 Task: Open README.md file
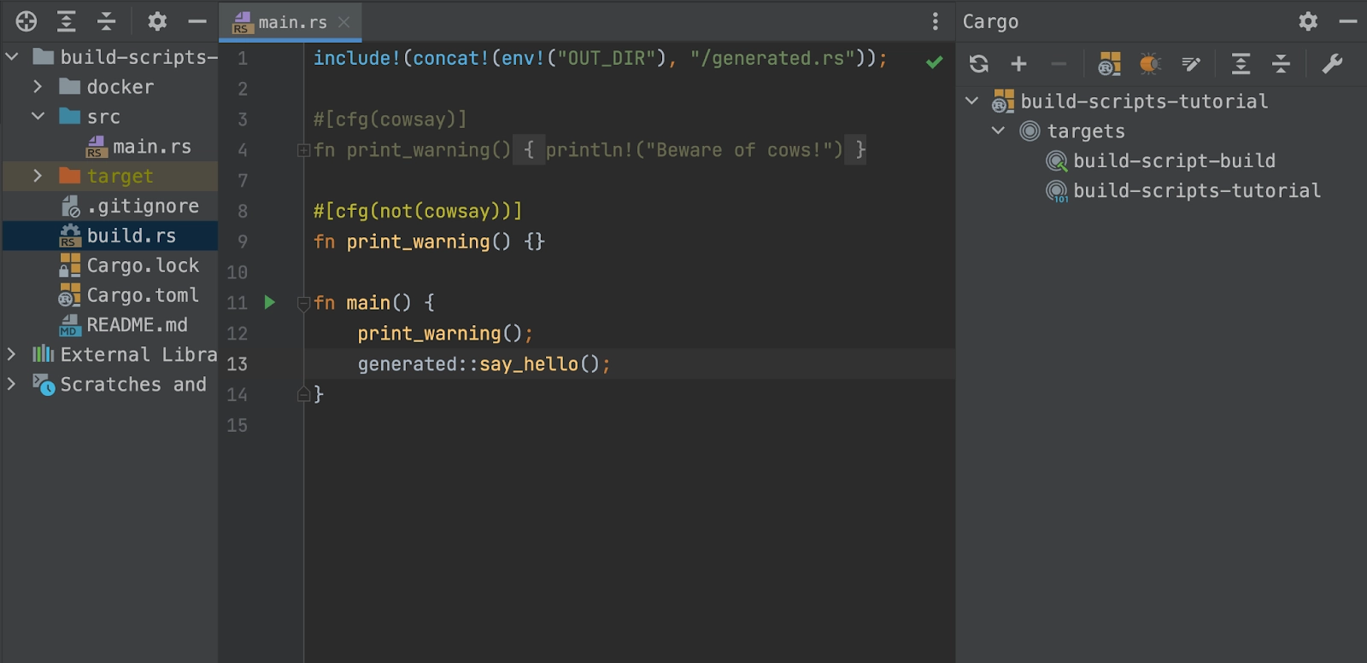(x=137, y=325)
